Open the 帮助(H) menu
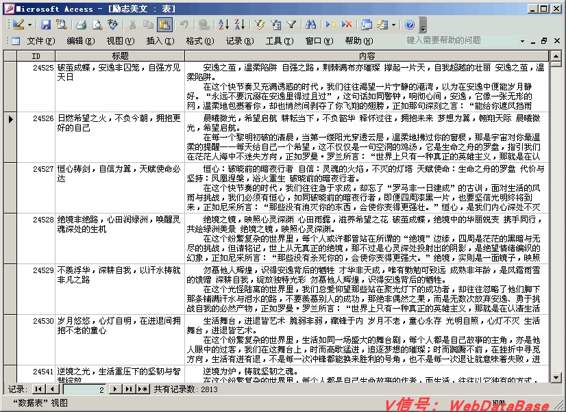Image resolution: width=566 pixels, height=412 pixels. 359,41
